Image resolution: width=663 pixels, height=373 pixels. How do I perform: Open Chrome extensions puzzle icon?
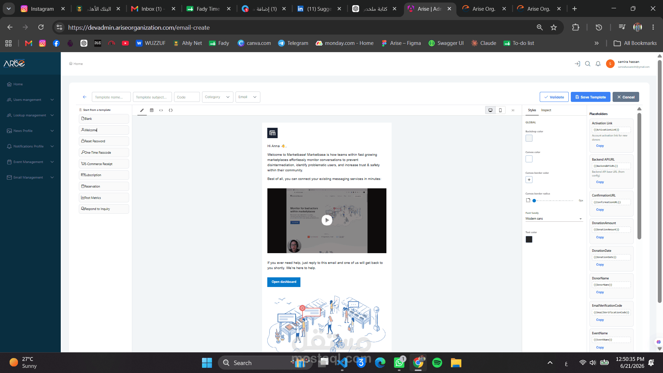click(x=576, y=27)
